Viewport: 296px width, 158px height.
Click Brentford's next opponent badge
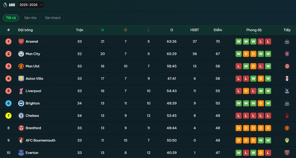[x=287, y=128]
